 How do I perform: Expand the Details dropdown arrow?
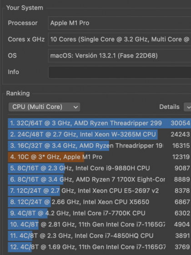point(188,107)
